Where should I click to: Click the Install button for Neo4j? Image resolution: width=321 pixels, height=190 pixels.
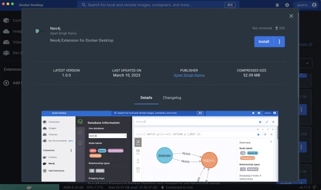[264, 41]
